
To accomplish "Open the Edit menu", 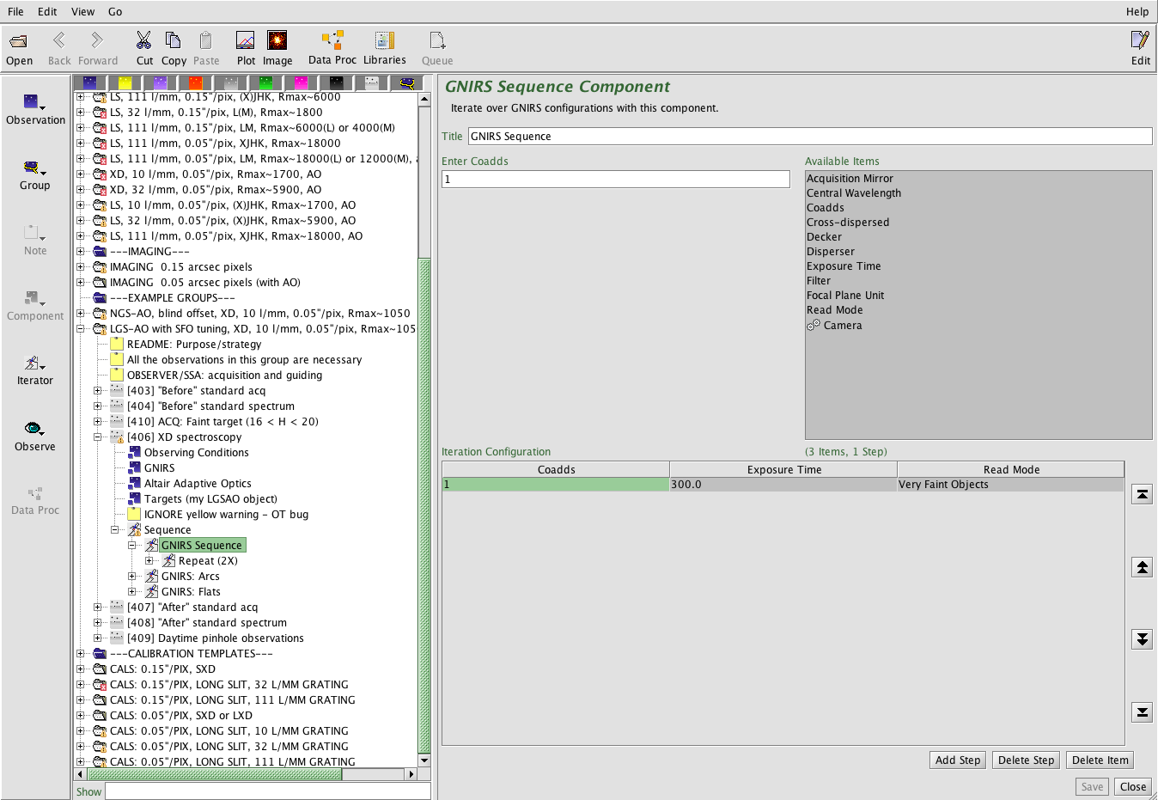I will click(x=47, y=12).
